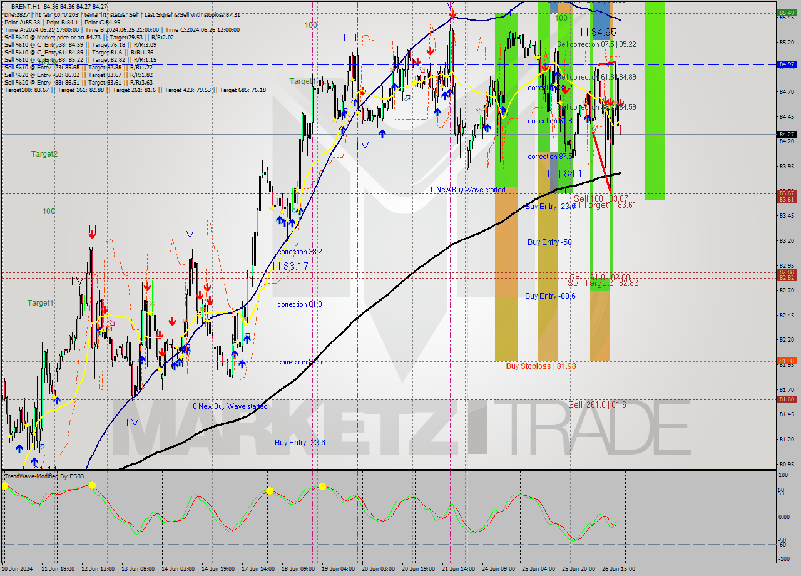Click the '25 Jun 20:00' time axis label
Viewport: 801px width, 576px height.
click(578, 568)
